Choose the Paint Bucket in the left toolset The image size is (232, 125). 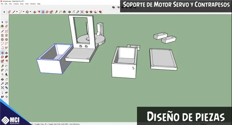pos(2,26)
